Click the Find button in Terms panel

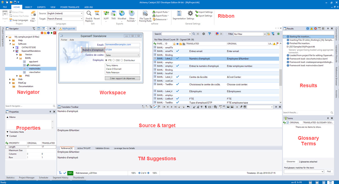click(x=329, y=171)
